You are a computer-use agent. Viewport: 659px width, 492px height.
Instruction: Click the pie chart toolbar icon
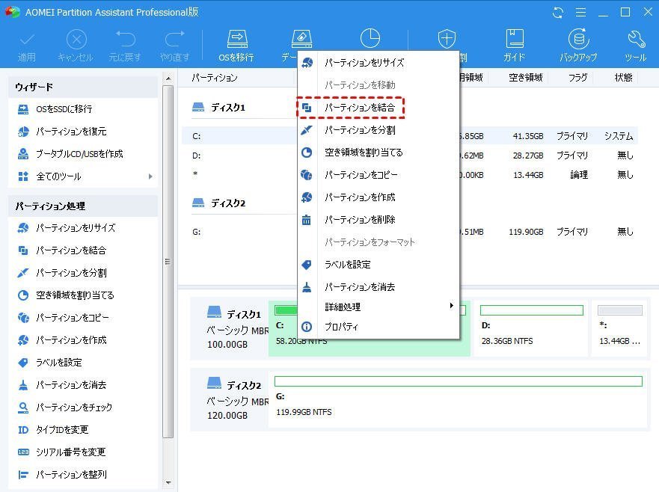[370, 38]
